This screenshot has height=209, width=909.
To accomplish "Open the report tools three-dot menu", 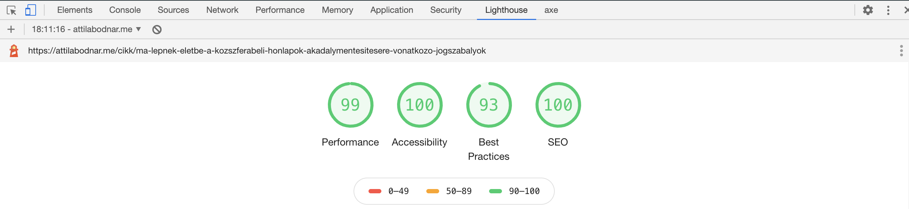I will pyautogui.click(x=902, y=51).
